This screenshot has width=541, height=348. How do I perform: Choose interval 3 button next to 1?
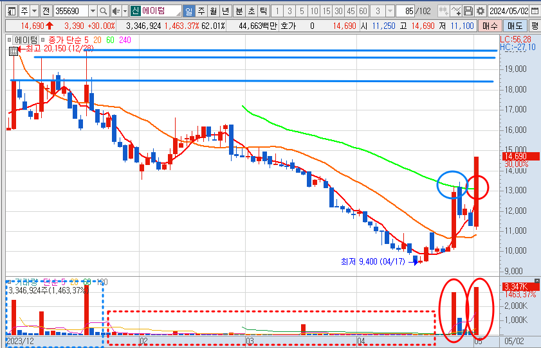click(289, 12)
